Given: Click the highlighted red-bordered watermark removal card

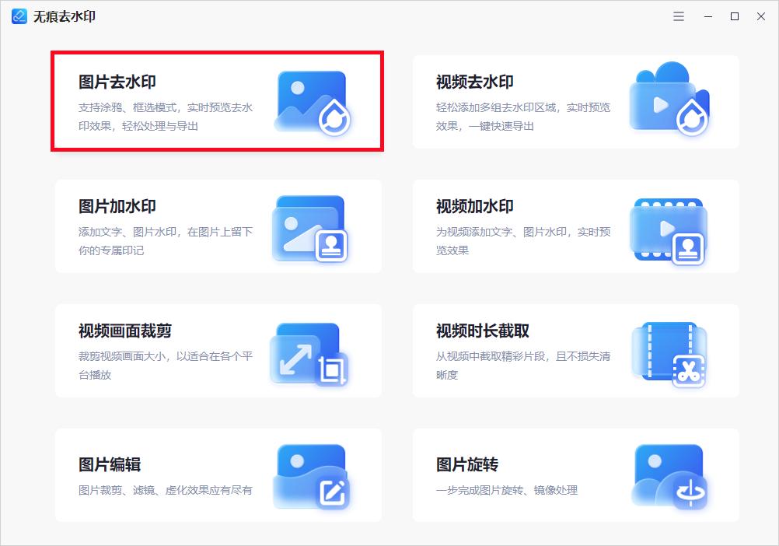Looking at the screenshot, I should pyautogui.click(x=218, y=101).
